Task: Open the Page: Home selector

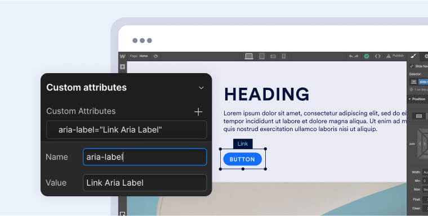Action: click(139, 56)
